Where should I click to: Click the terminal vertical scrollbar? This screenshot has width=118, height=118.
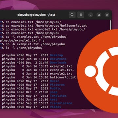tap(110, 25)
